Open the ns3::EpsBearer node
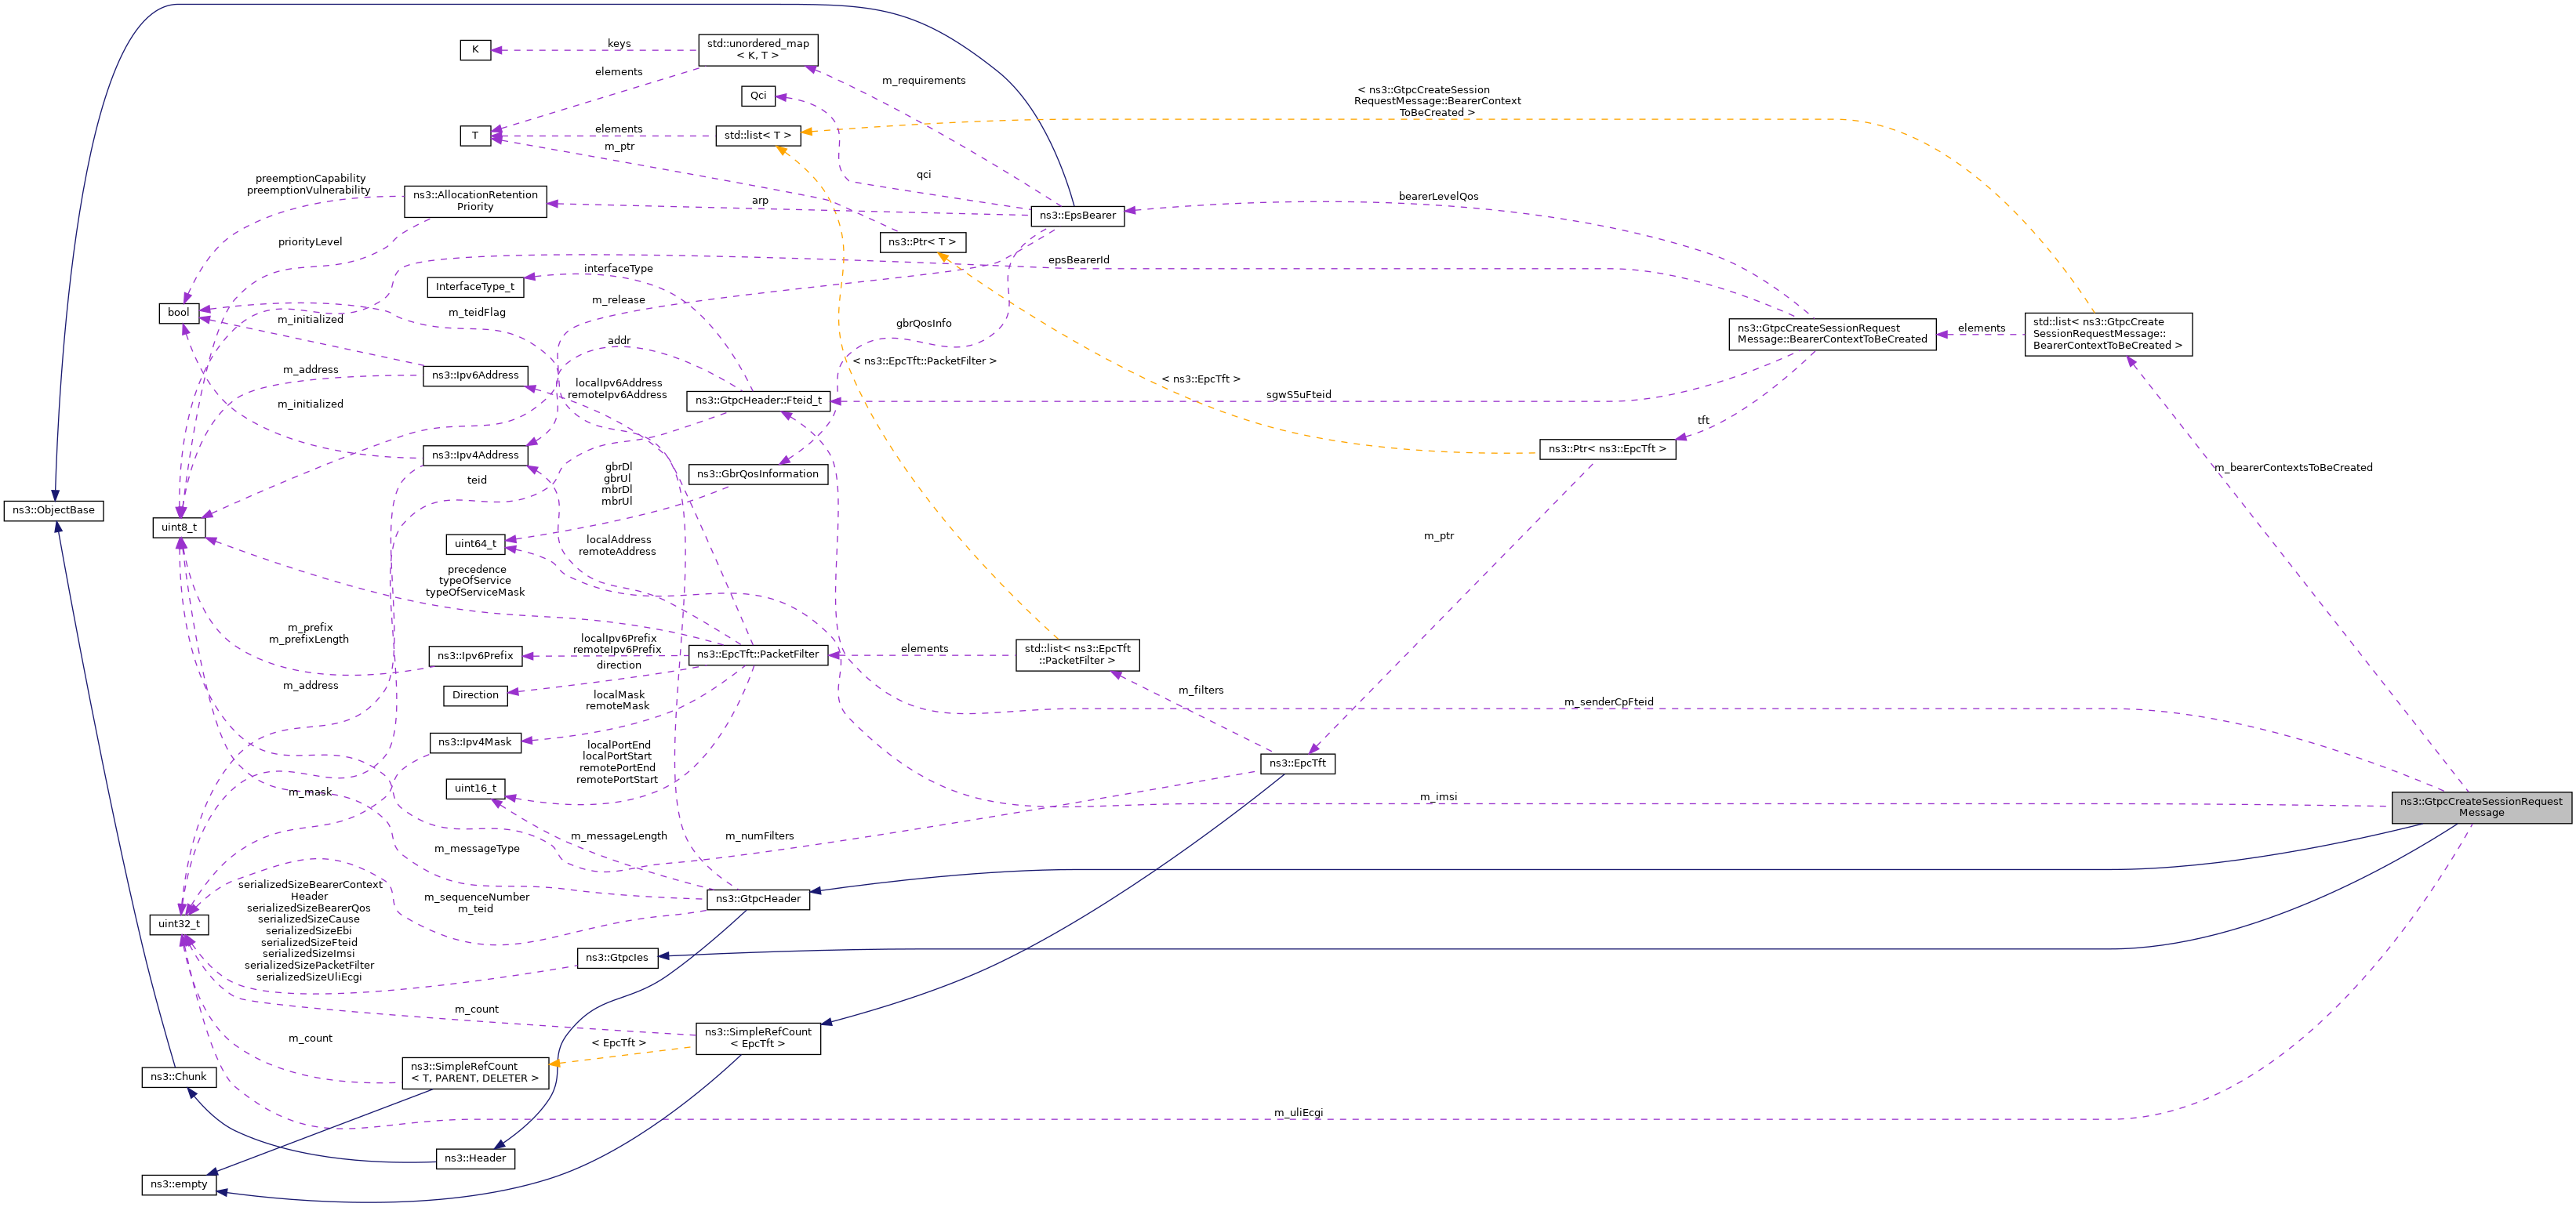 [x=1077, y=216]
